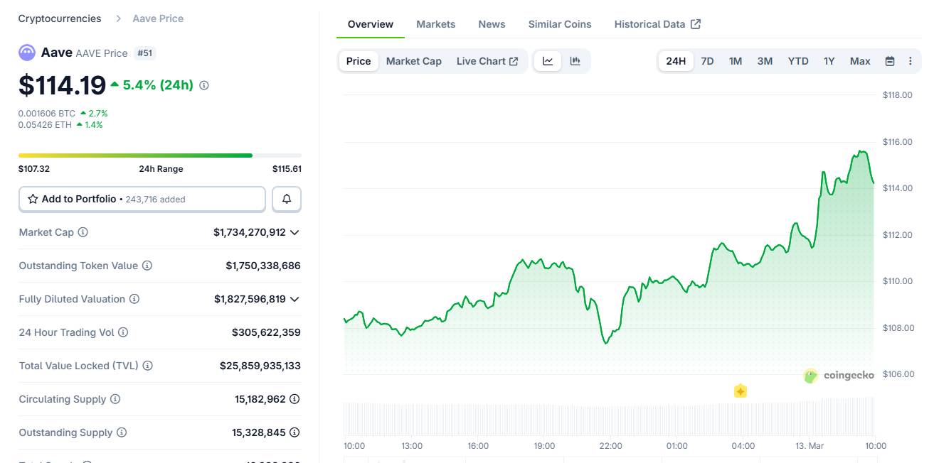Open the chart options kebab menu
The height and width of the screenshot is (463, 934).
[x=910, y=61]
